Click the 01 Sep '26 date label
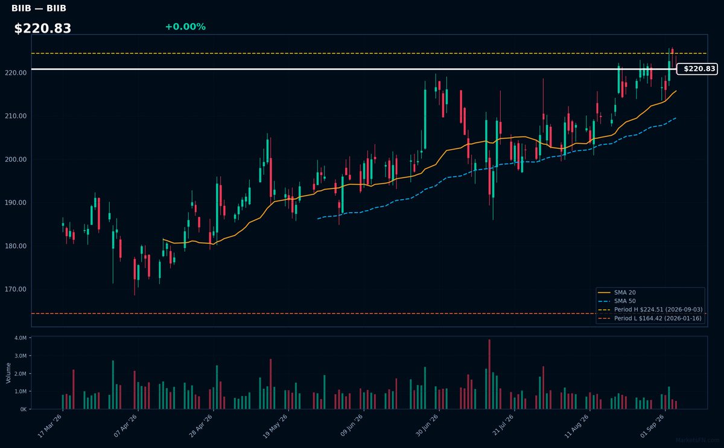Viewport: 724px width, 448px height. click(x=652, y=425)
